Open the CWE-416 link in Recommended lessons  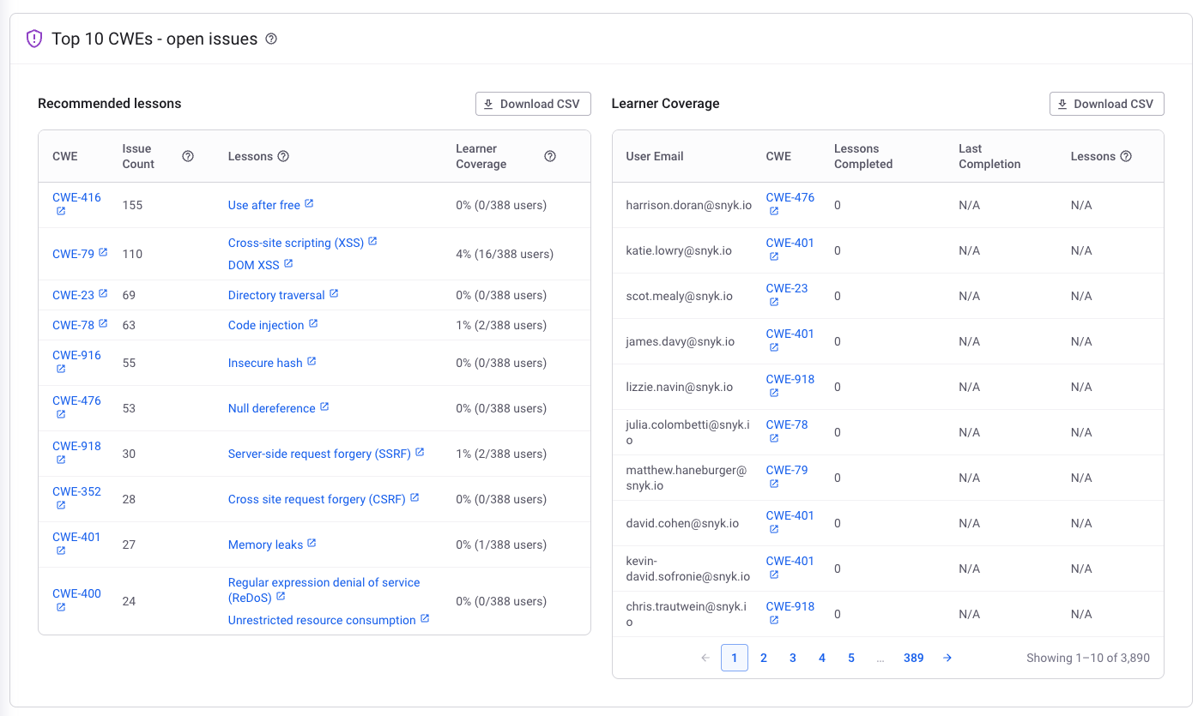[x=76, y=197]
